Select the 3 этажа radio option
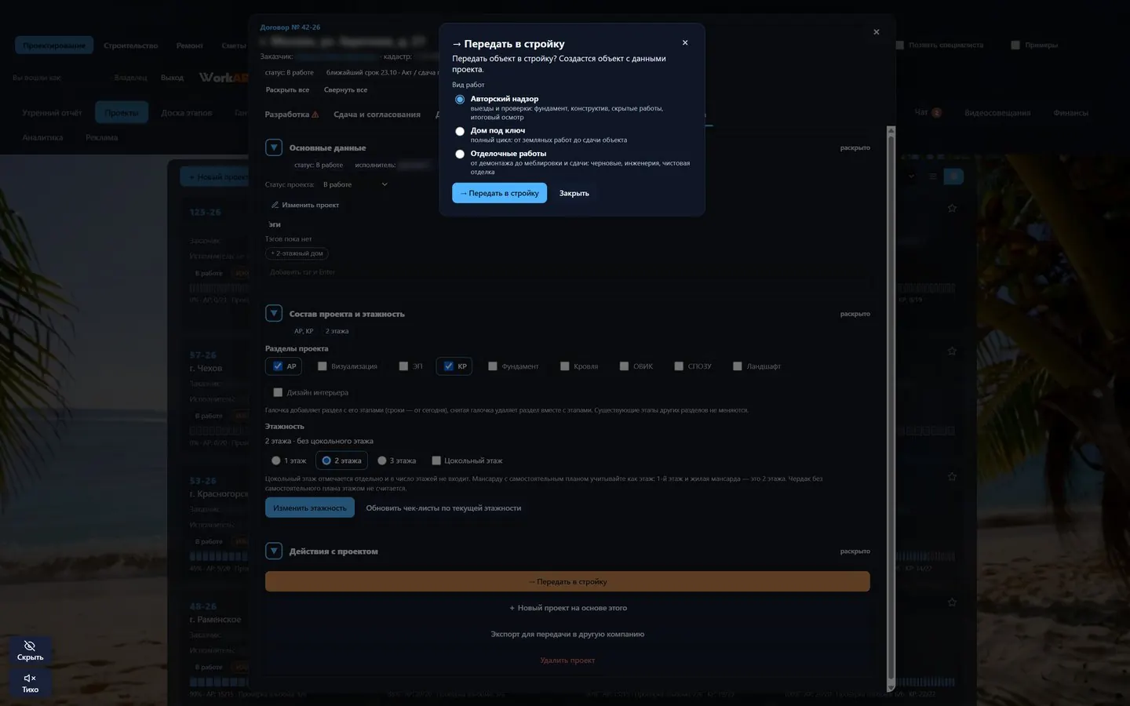 tap(382, 460)
